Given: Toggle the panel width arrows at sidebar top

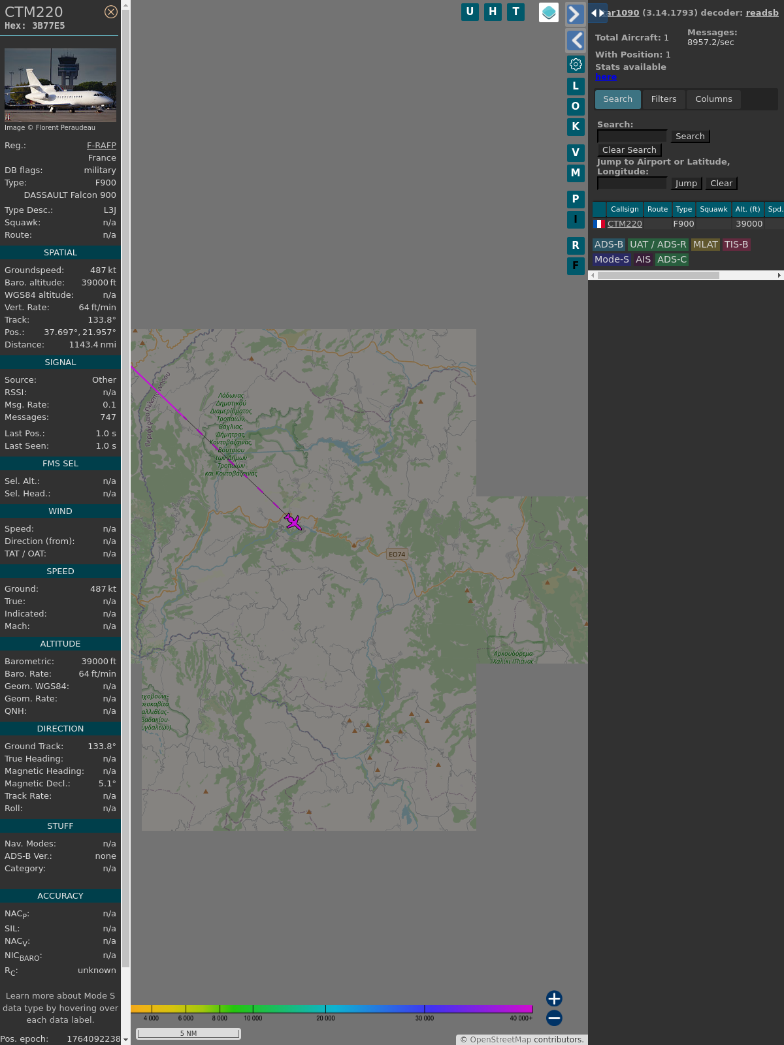Looking at the screenshot, I should [x=598, y=13].
